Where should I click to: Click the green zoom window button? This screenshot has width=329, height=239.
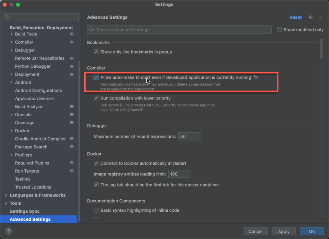coord(18,5)
